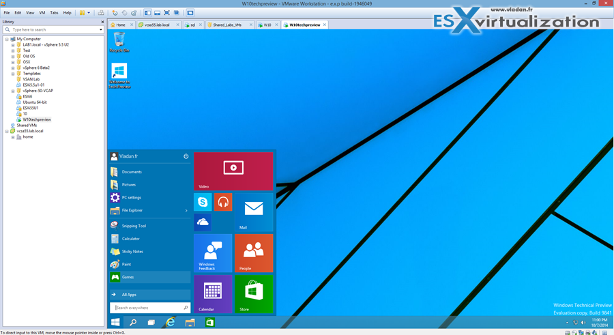Open the Skype tile
Image resolution: width=614 pixels, height=335 pixels.
click(x=203, y=202)
